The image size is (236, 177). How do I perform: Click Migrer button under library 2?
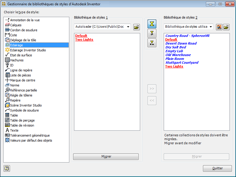[196, 157]
